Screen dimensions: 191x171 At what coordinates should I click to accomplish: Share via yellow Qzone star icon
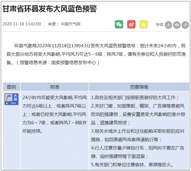tap(143, 24)
